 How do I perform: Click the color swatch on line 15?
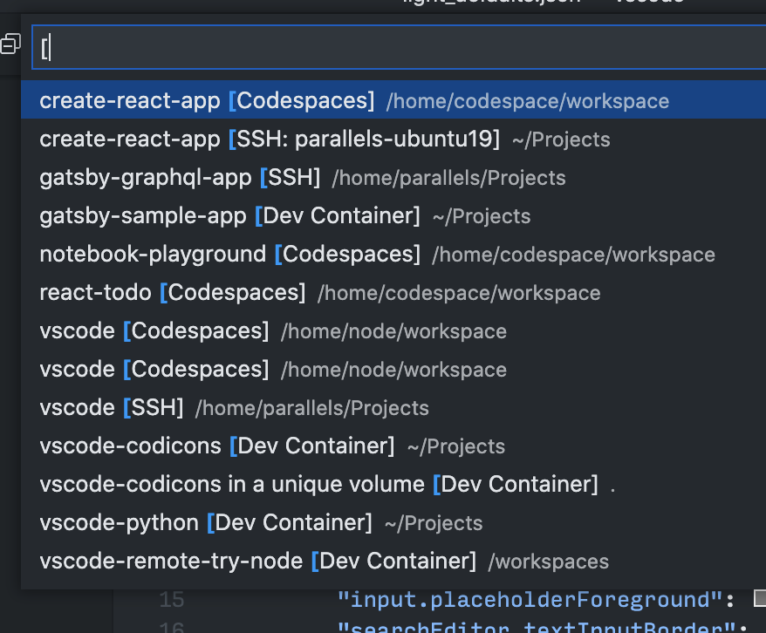759,598
